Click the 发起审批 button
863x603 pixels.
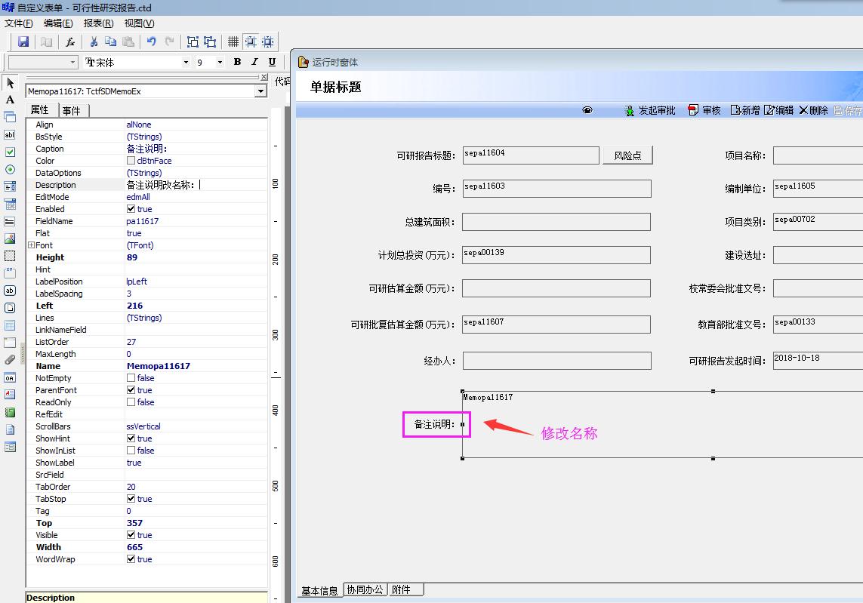pos(650,110)
